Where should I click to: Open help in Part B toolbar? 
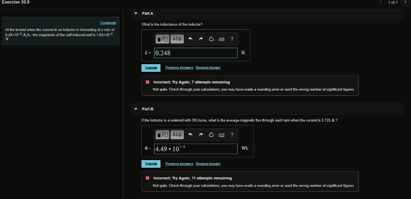(x=232, y=134)
